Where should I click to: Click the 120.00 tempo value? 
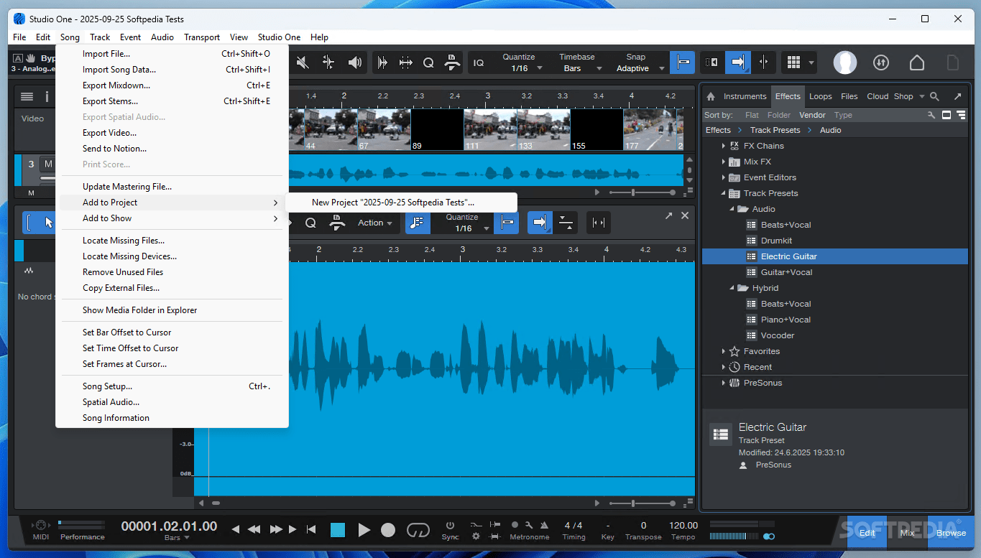click(x=683, y=525)
